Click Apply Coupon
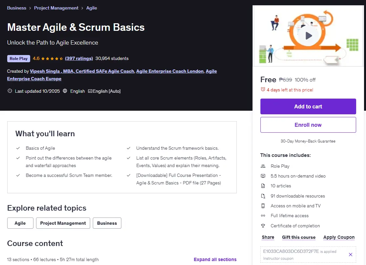Screen dimensions: 366x265 click(x=339, y=237)
